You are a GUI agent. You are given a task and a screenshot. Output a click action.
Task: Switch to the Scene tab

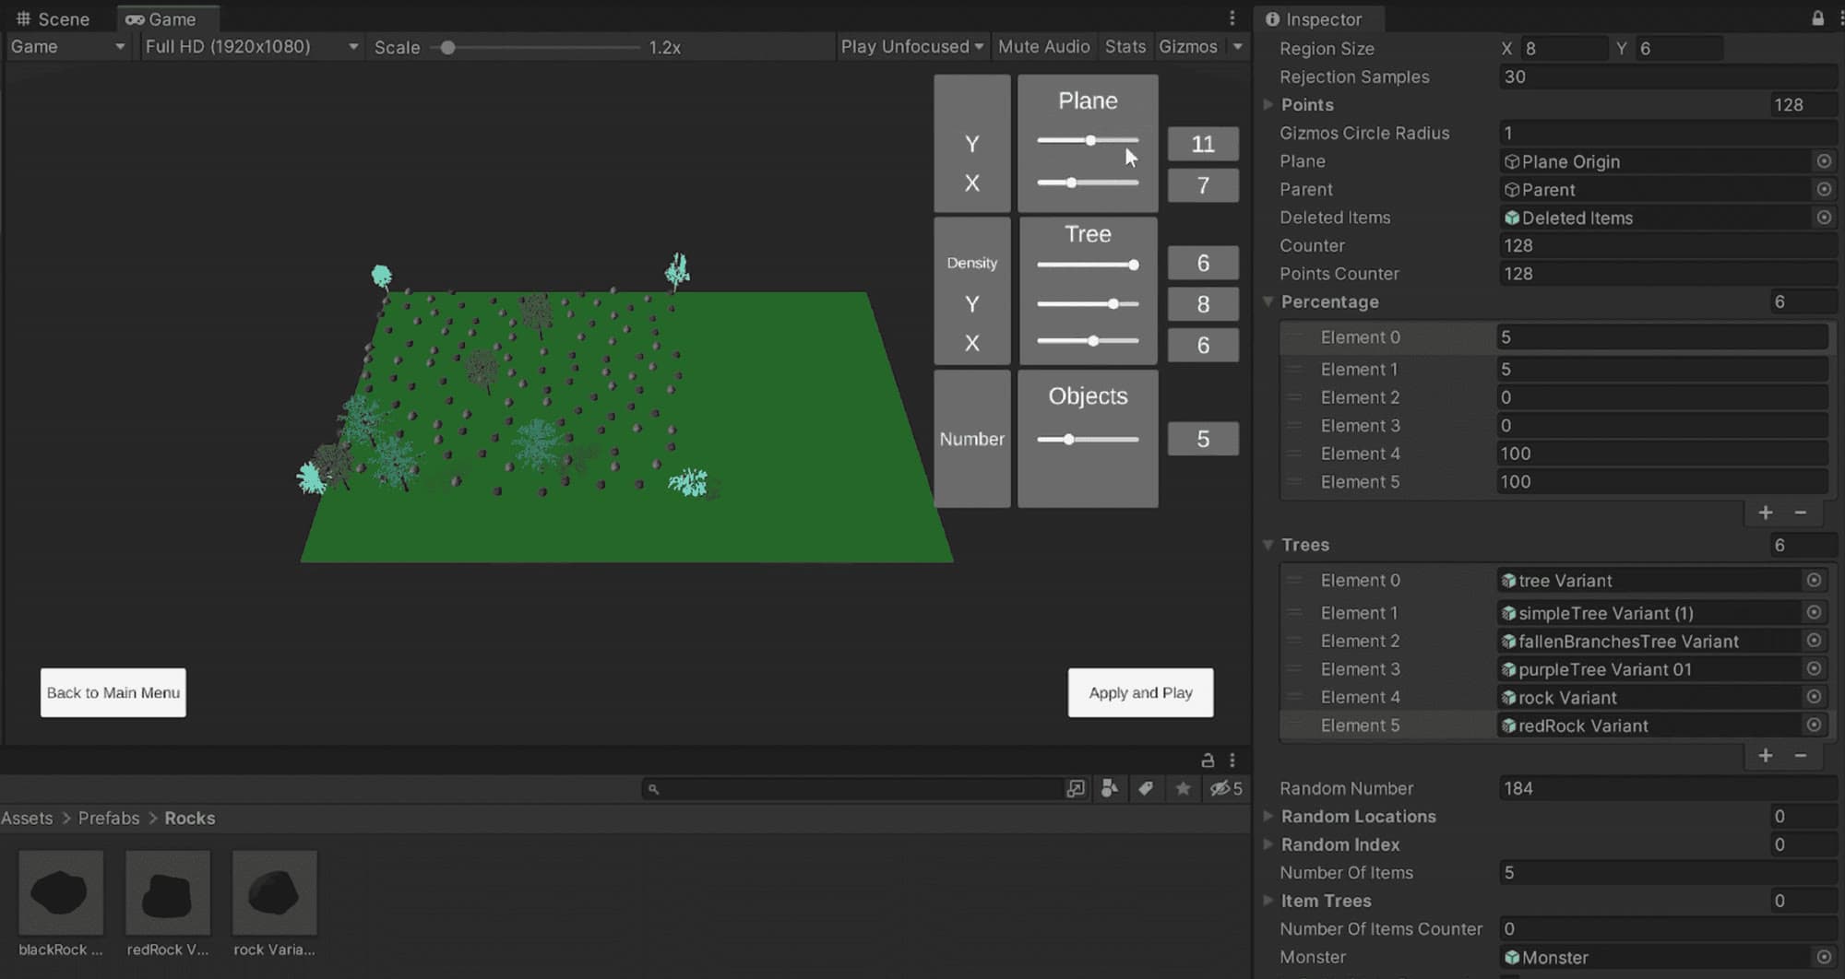[x=54, y=18]
